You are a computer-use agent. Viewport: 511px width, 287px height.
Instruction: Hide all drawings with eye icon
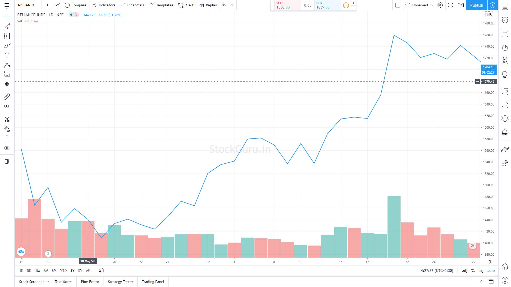(7, 148)
